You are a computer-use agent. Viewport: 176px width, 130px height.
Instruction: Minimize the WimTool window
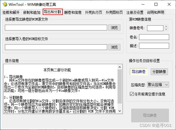click(x=143, y=5)
